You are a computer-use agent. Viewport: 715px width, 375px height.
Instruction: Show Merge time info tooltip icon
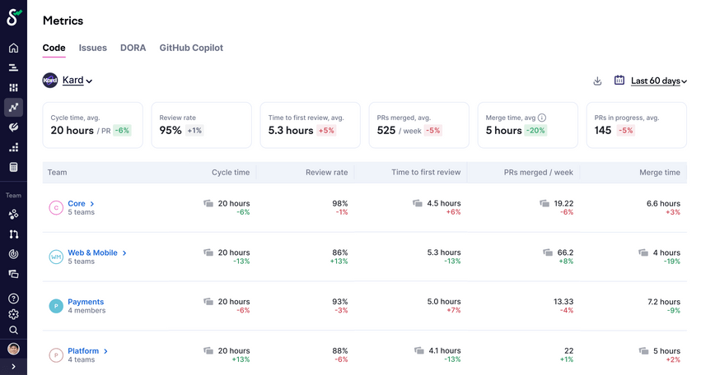(x=542, y=118)
